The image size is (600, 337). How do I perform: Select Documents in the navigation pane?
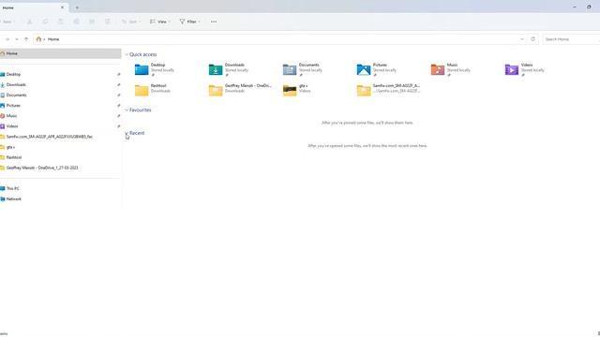[60, 95]
